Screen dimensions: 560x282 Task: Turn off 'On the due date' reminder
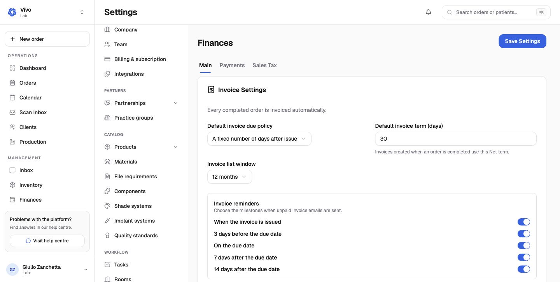[523, 245]
